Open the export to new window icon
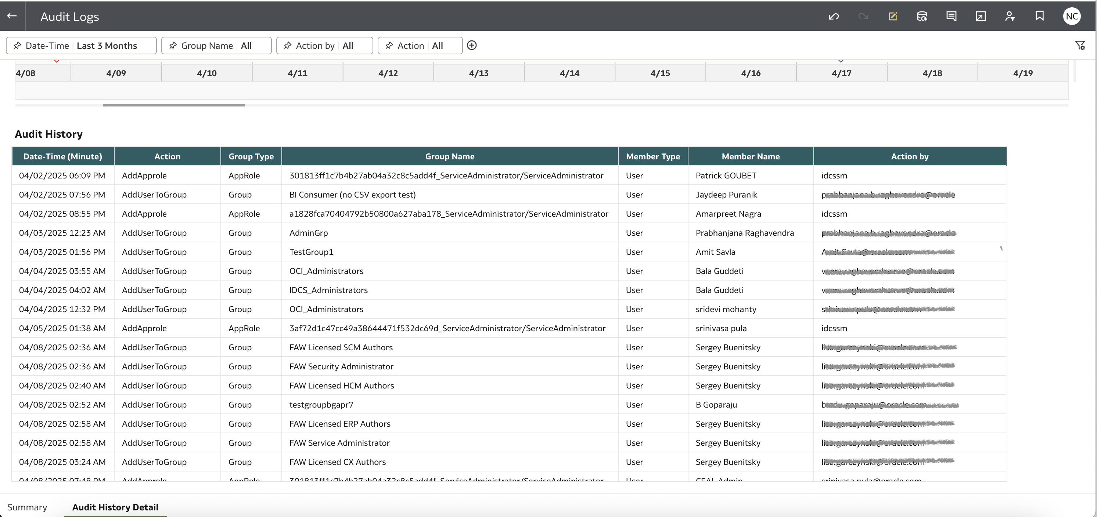Image resolution: width=1097 pixels, height=517 pixels. (x=980, y=16)
